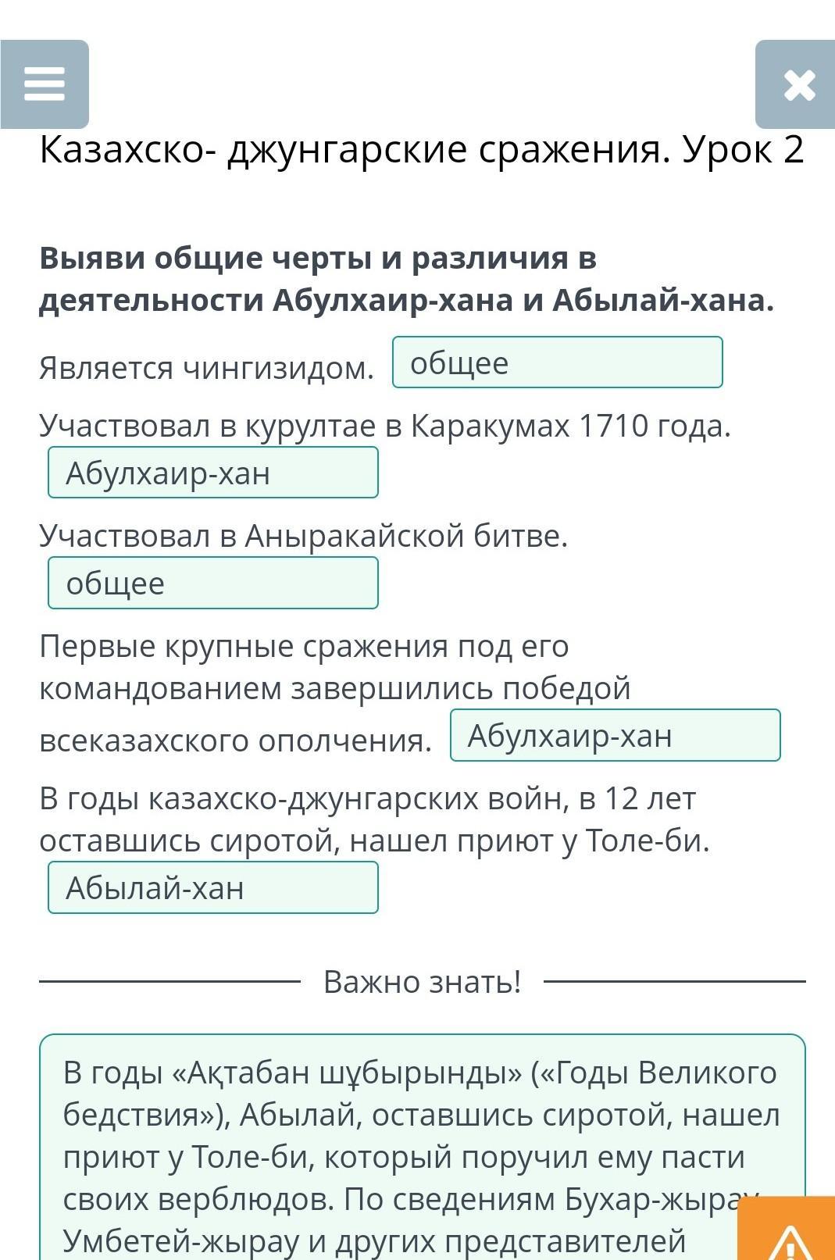Image resolution: width=835 pixels, height=1260 pixels.
Task: Open dropdown under the Anyrakay battle statement
Action: pyautogui.click(x=213, y=583)
